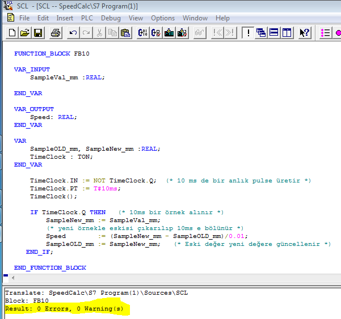Click 'Block: FB10' output line
The width and height of the screenshot is (341, 319).
click(27, 301)
